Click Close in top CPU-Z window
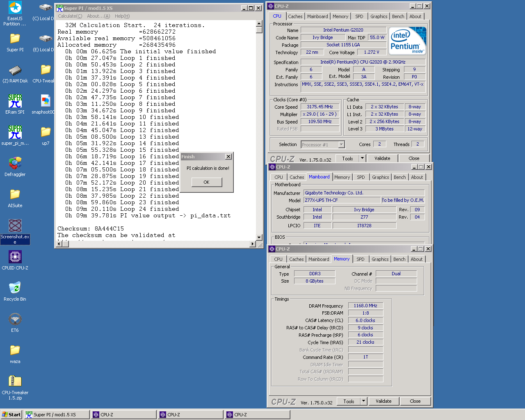This screenshot has height=420, width=525. 414,158
